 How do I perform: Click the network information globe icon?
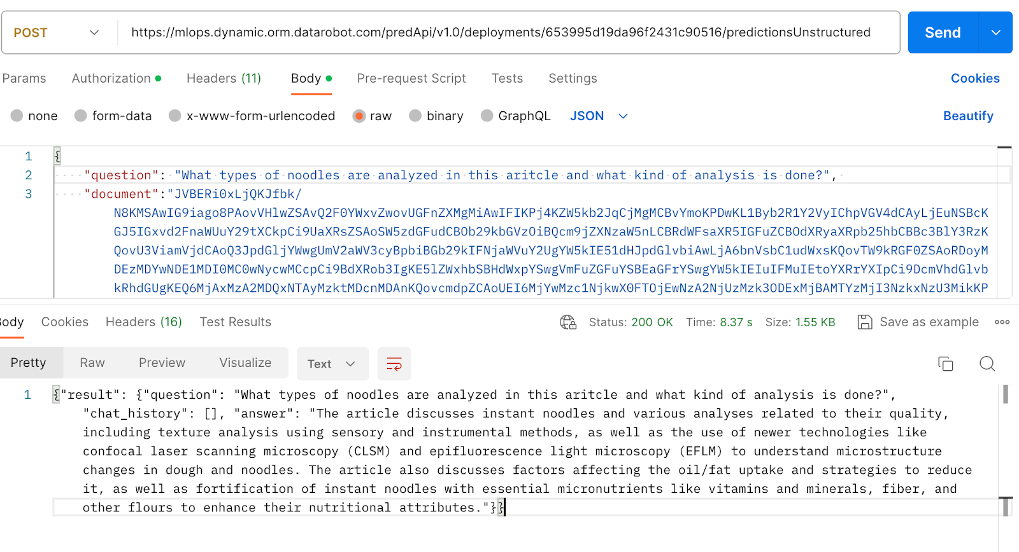567,322
